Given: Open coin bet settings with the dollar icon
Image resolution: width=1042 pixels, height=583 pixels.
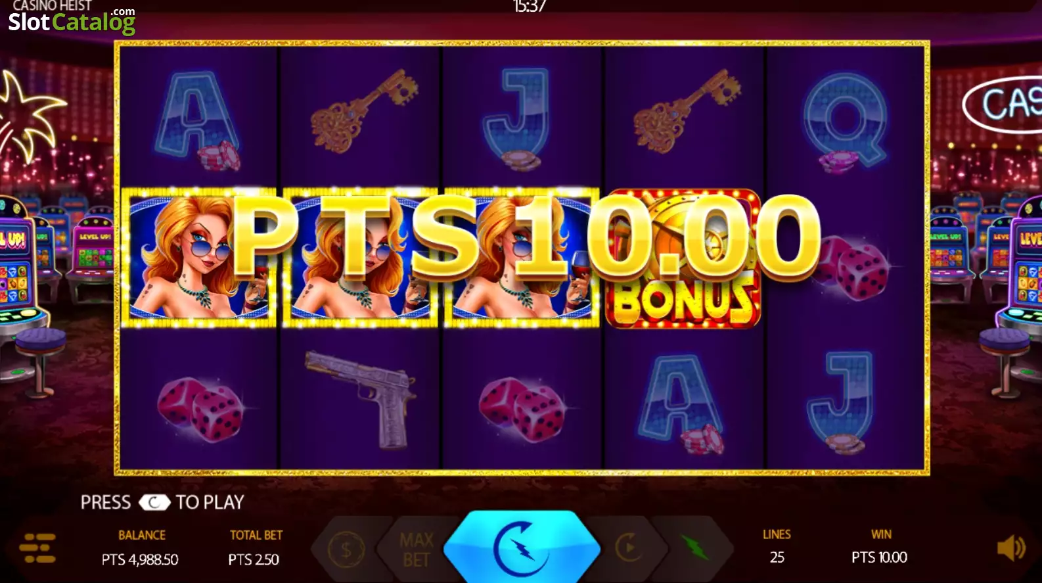Looking at the screenshot, I should click(346, 549).
